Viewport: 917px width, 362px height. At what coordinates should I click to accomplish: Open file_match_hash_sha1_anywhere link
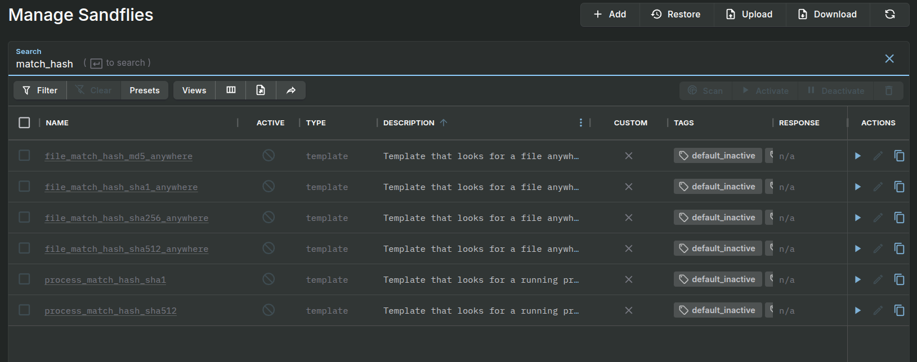[x=121, y=187]
